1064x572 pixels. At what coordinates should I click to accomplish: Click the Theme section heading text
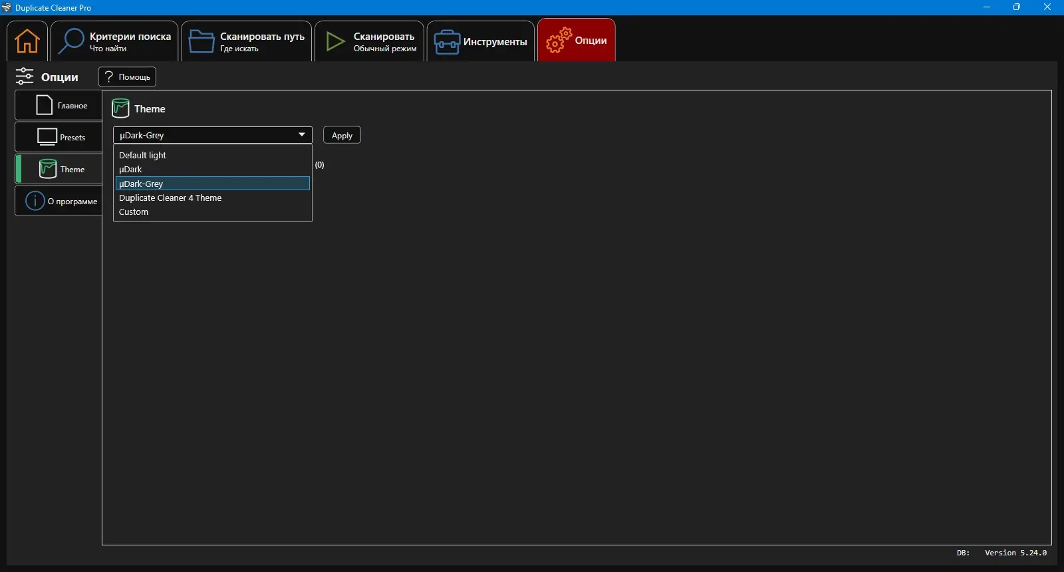click(150, 109)
